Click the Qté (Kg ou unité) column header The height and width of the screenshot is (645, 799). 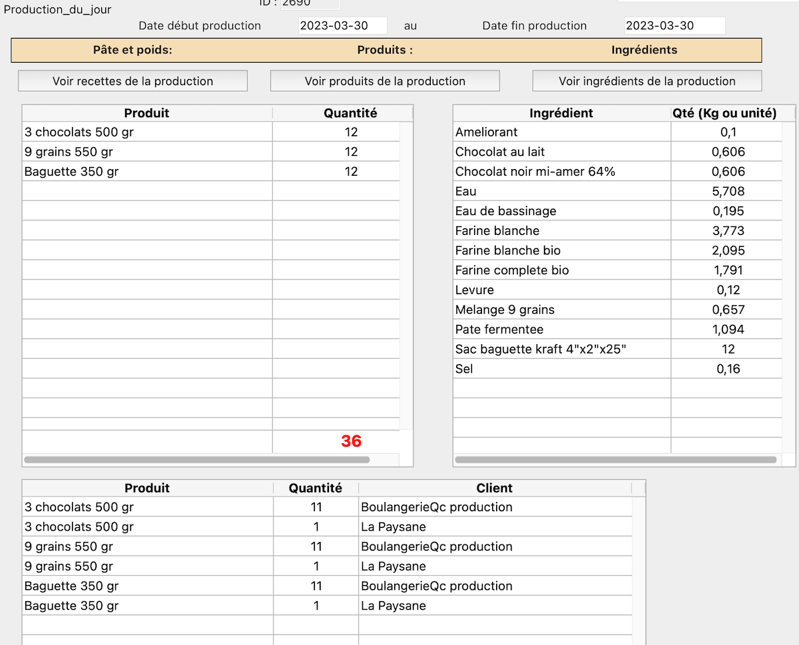(724, 113)
